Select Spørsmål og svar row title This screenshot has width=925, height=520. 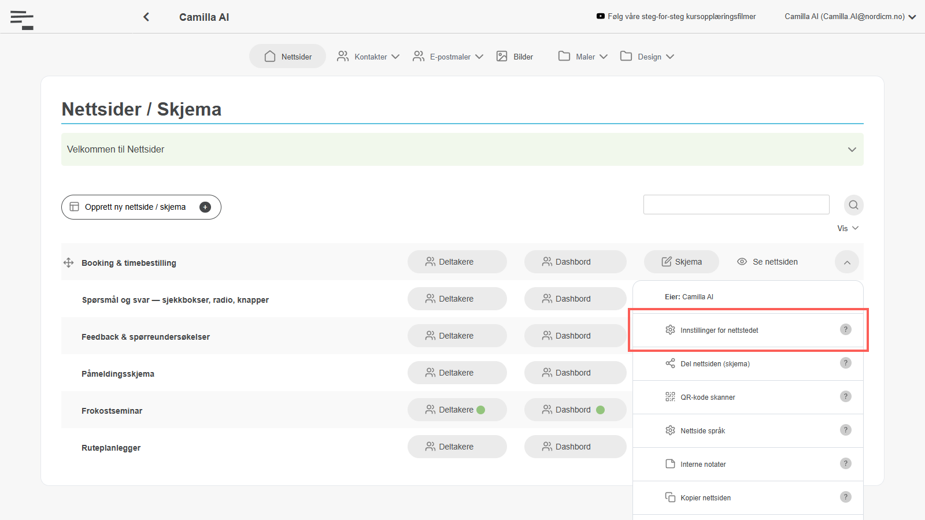[175, 300]
